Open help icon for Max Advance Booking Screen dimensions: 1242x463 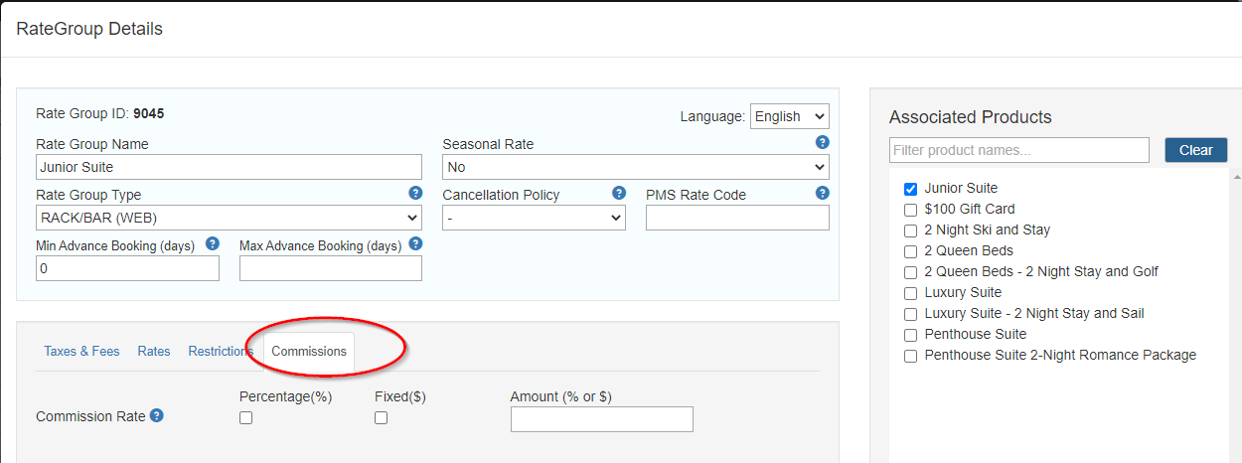pyautogui.click(x=415, y=243)
